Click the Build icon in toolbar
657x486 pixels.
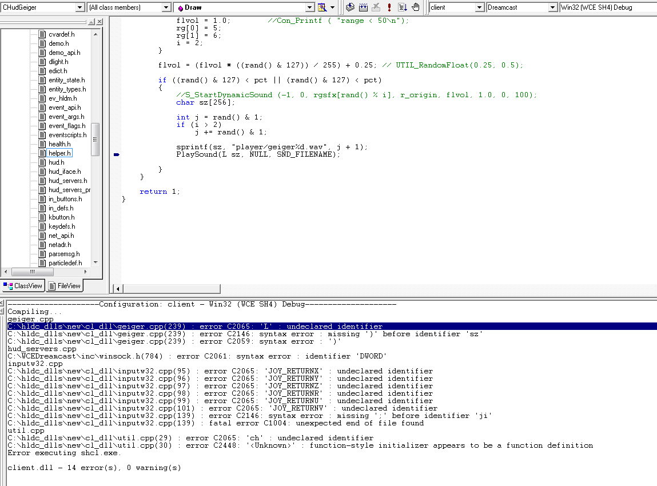(x=363, y=7)
